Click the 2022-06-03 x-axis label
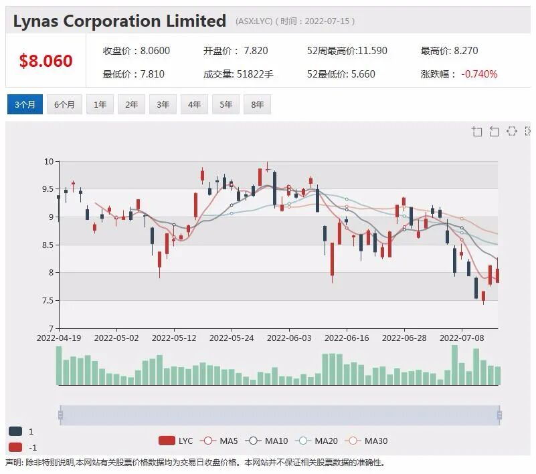This screenshot has width=536, height=474. tap(289, 338)
